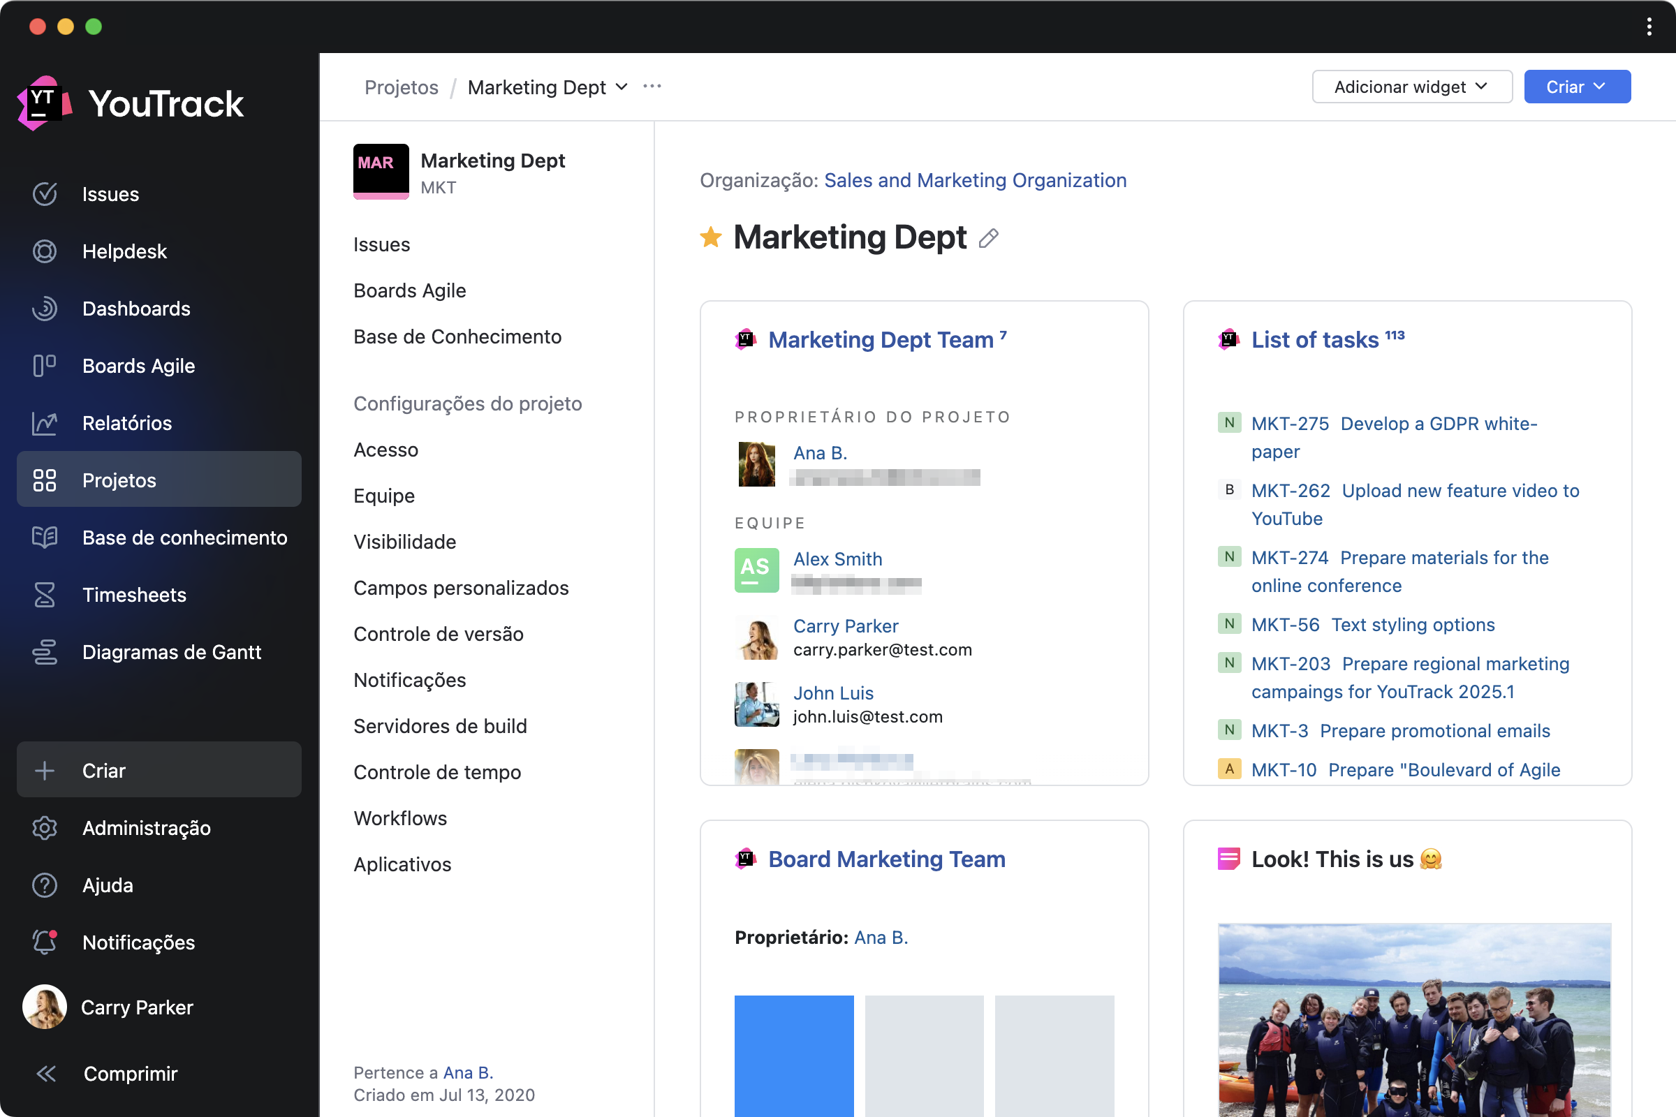Open issue MKT-262 Upload new feature video
The height and width of the screenshot is (1117, 1676).
[1416, 504]
